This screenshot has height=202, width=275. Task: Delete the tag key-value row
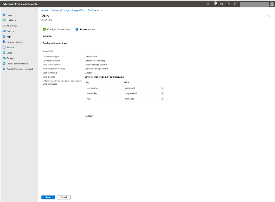(162, 99)
